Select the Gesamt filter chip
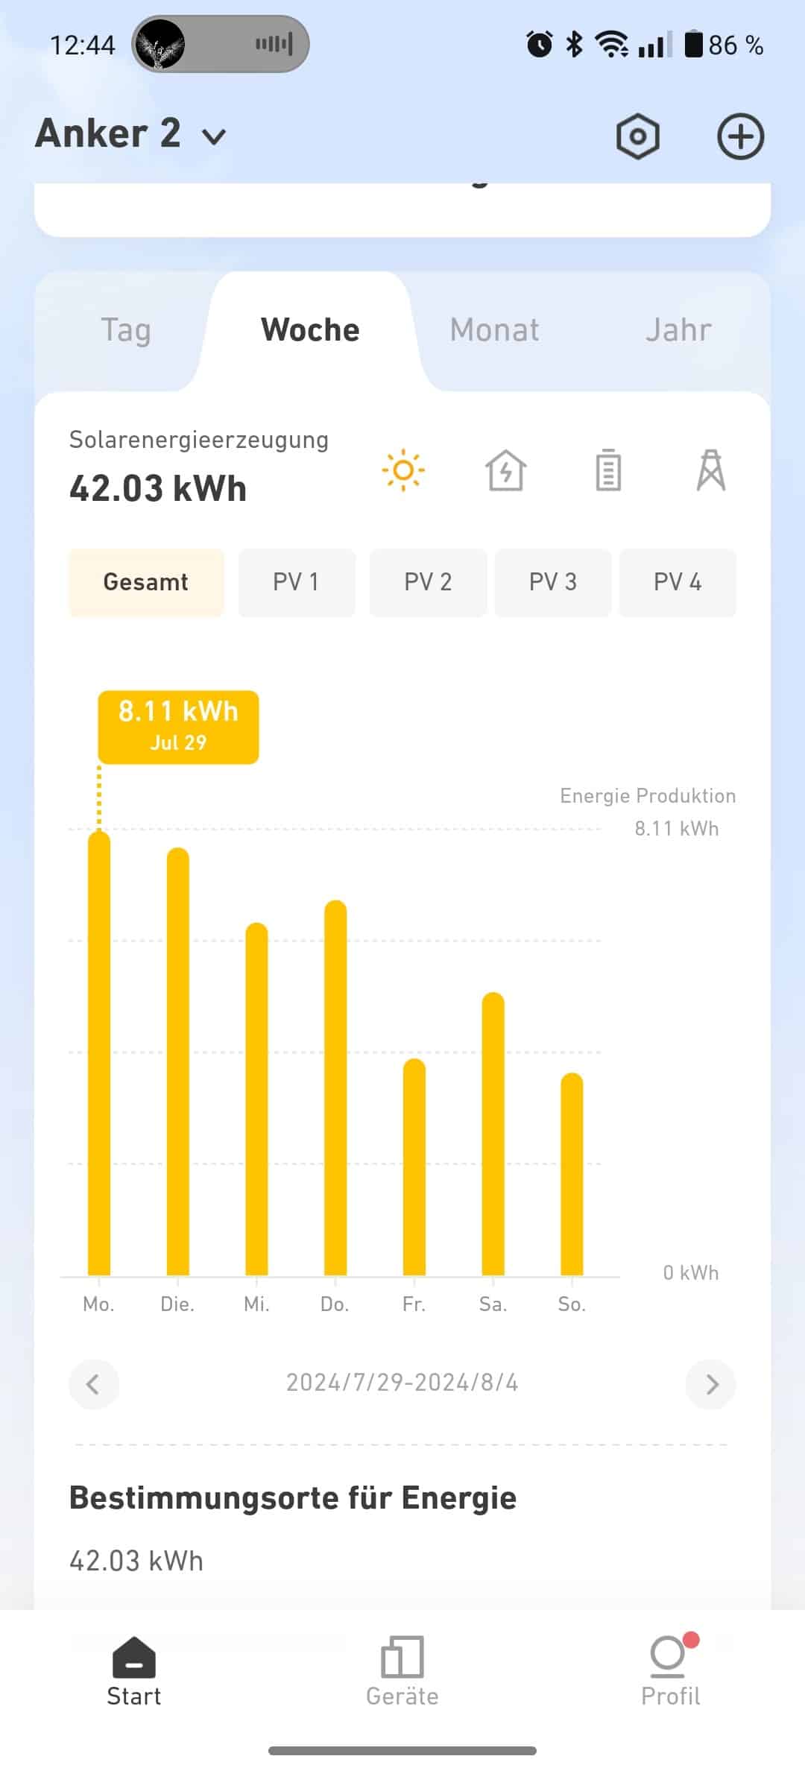The height and width of the screenshot is (1771, 805). pos(146,582)
